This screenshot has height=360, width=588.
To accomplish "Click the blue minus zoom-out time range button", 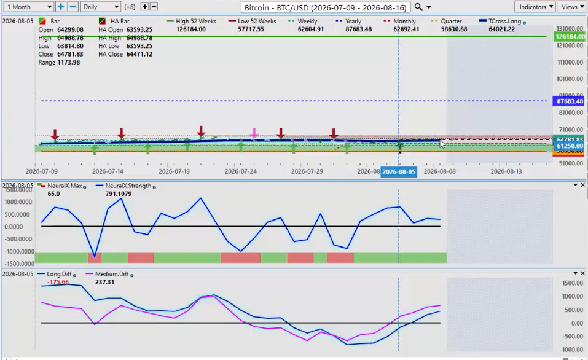I will [x=73, y=7].
